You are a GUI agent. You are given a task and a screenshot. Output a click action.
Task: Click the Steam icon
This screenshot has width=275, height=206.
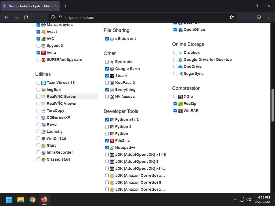[x=112, y=76]
